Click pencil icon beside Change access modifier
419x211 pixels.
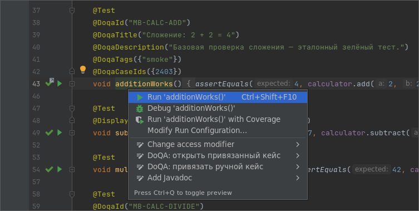tap(140, 145)
